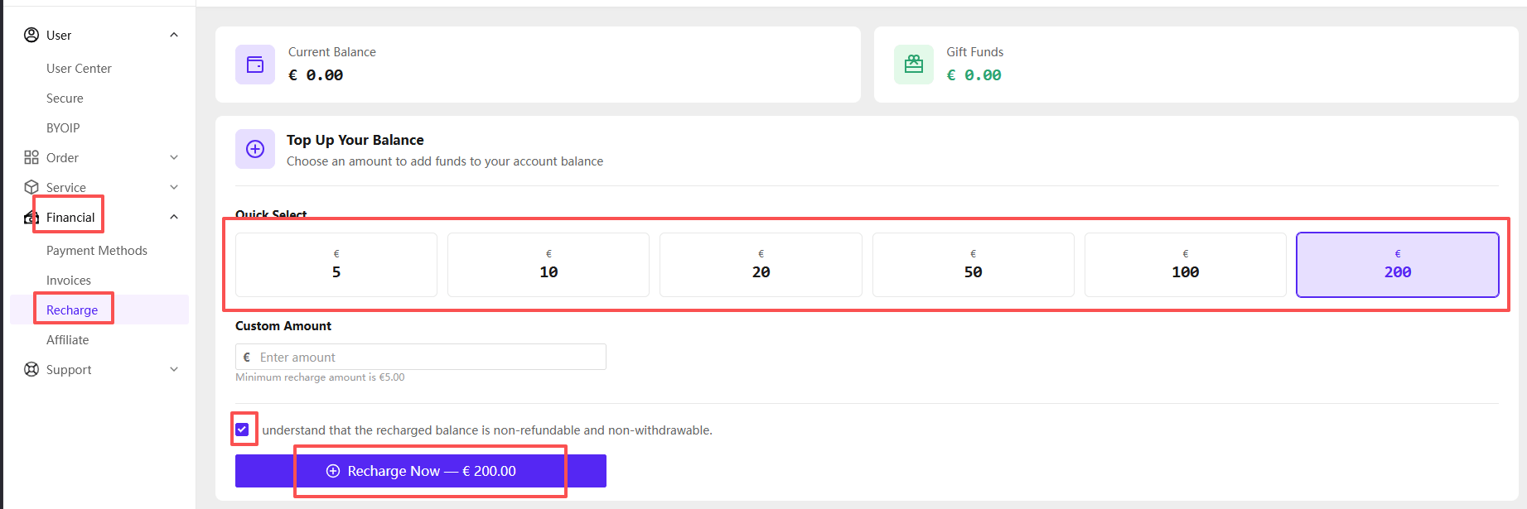
Task: Expand the Order menu chevron
Action: point(174,157)
